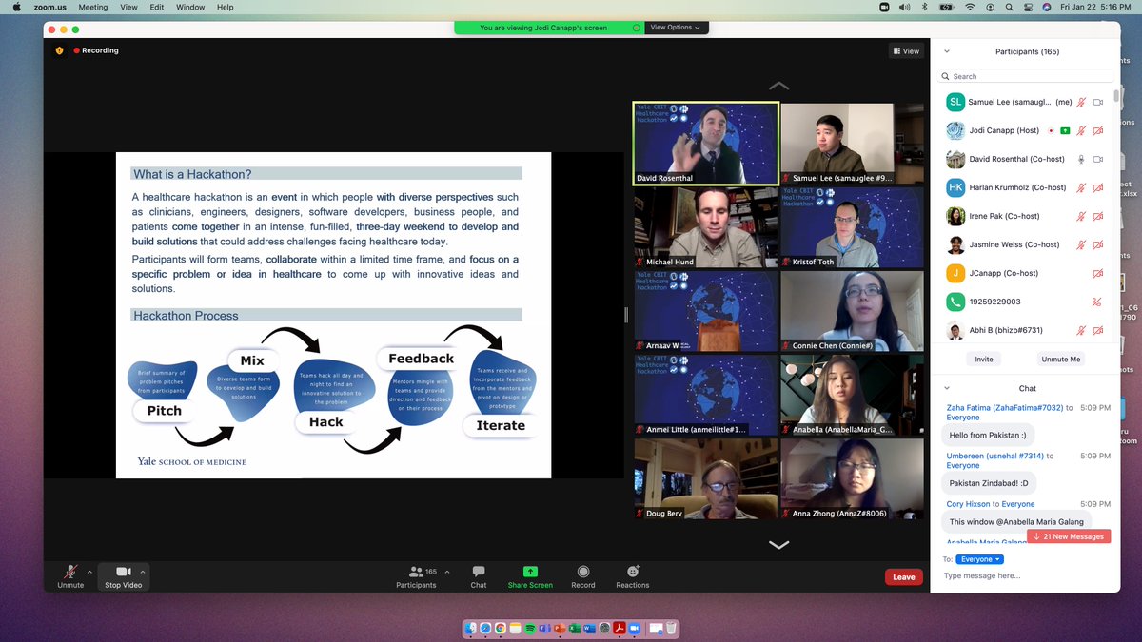Image resolution: width=1142 pixels, height=642 pixels.
Task: Open Adobe Acrobat from the Dock
Action: pos(619,629)
